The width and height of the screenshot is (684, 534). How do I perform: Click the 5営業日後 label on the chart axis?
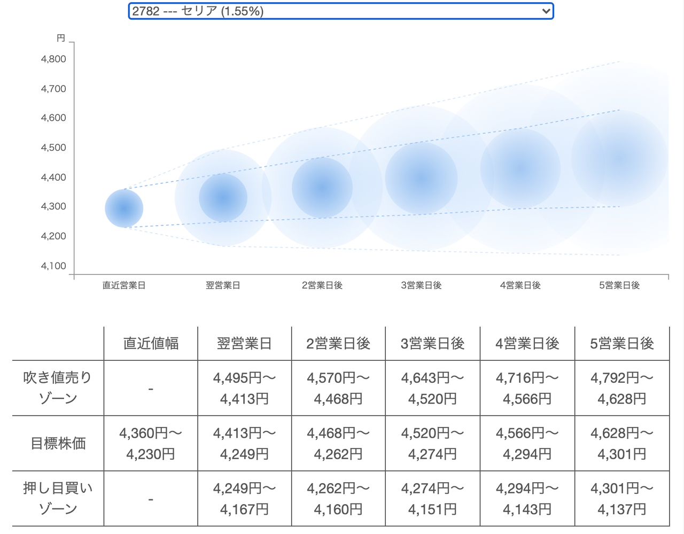(x=619, y=285)
